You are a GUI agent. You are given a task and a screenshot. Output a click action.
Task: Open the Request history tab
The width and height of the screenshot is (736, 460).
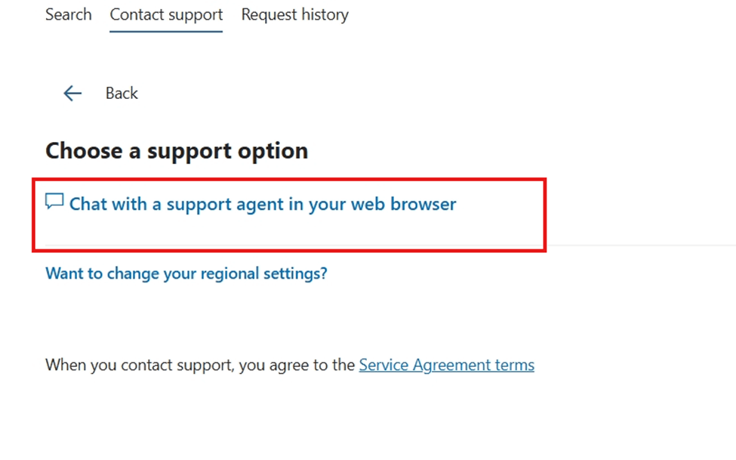pos(294,14)
